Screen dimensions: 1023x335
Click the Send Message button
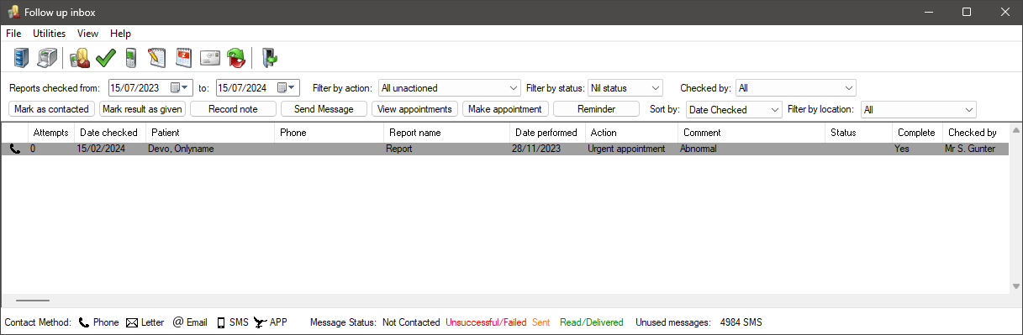point(324,109)
